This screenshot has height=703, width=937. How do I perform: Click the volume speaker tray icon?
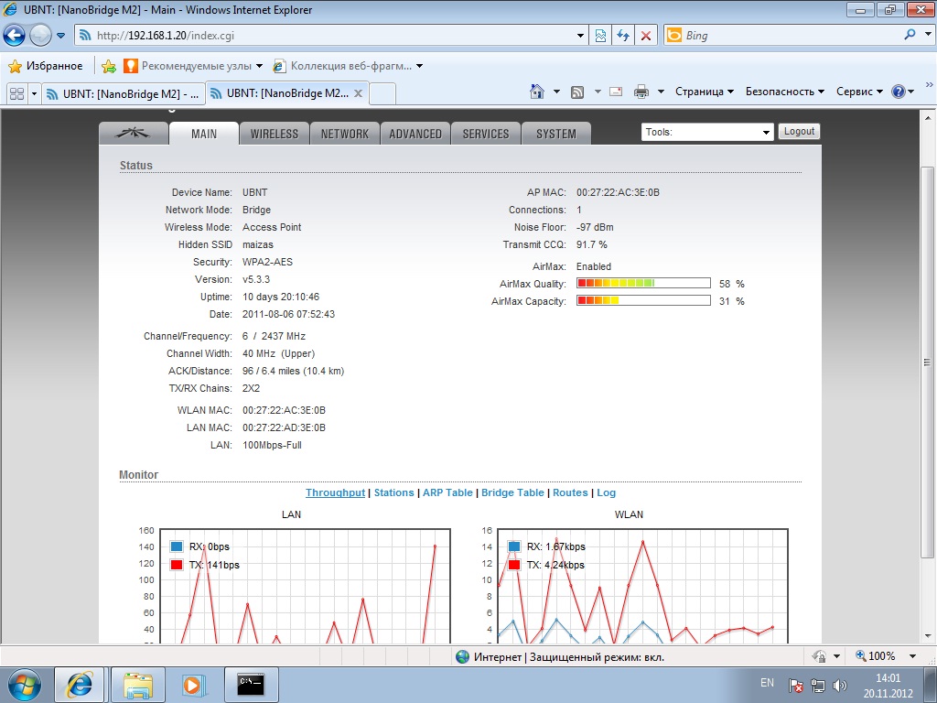coord(840,685)
